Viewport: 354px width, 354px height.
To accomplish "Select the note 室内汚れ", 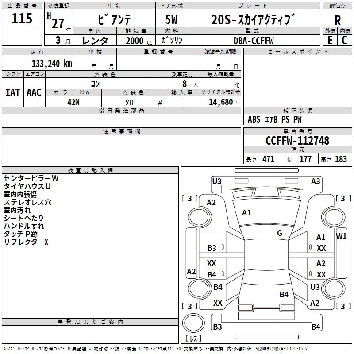I will coord(17,210).
